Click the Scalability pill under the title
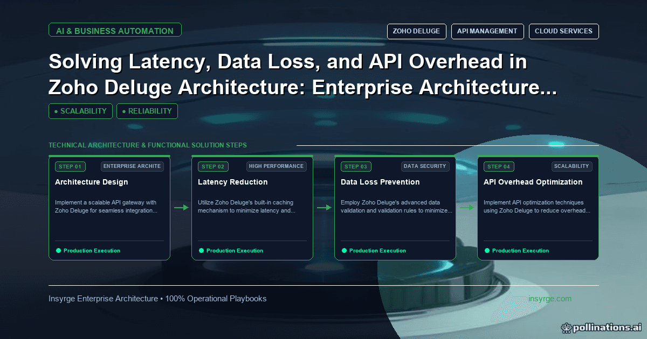This screenshot has width=647, height=339. [x=80, y=111]
